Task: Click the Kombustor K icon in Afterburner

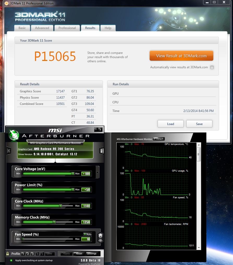Action: click(x=9, y=151)
